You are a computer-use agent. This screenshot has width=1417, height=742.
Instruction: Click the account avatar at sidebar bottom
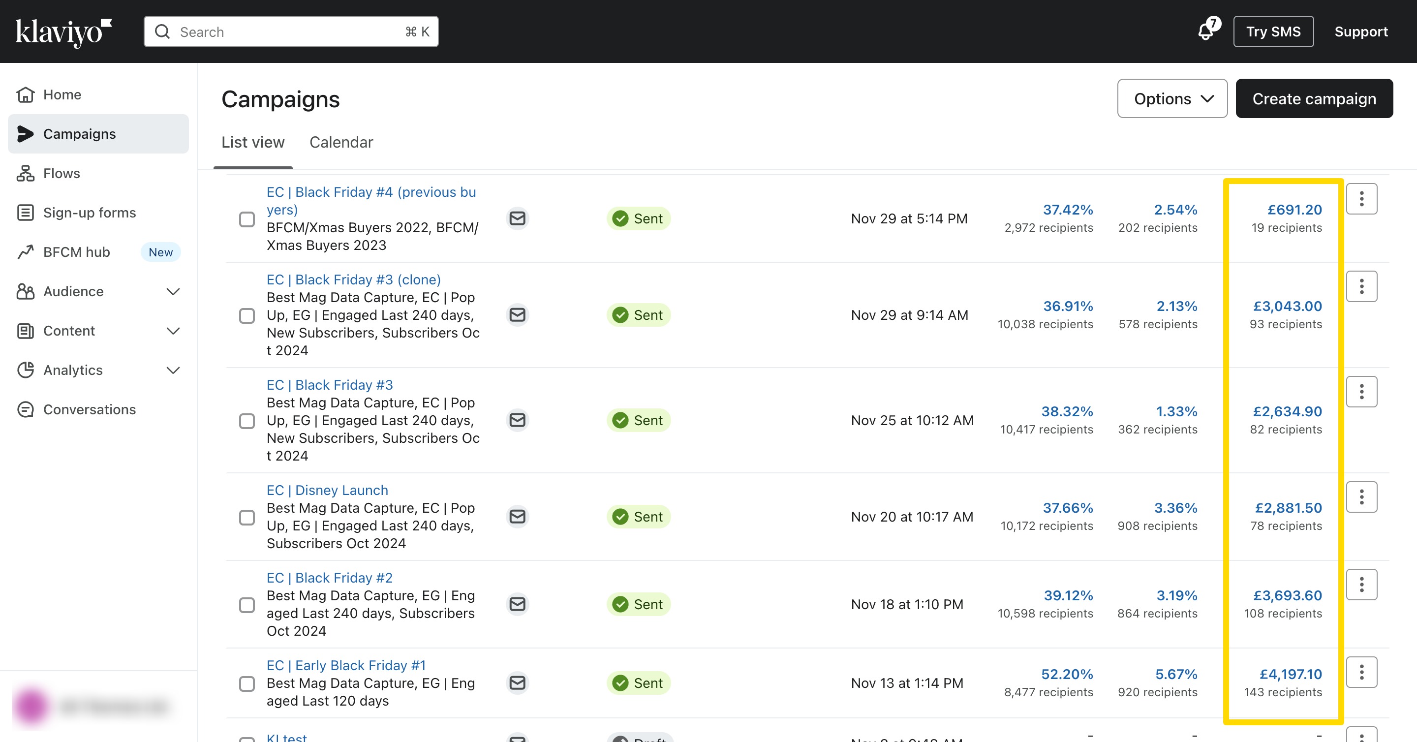31,706
